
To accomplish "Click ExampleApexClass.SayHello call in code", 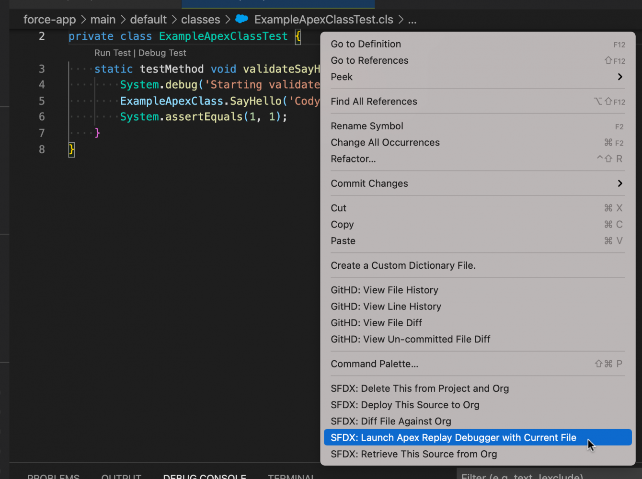I will [201, 101].
